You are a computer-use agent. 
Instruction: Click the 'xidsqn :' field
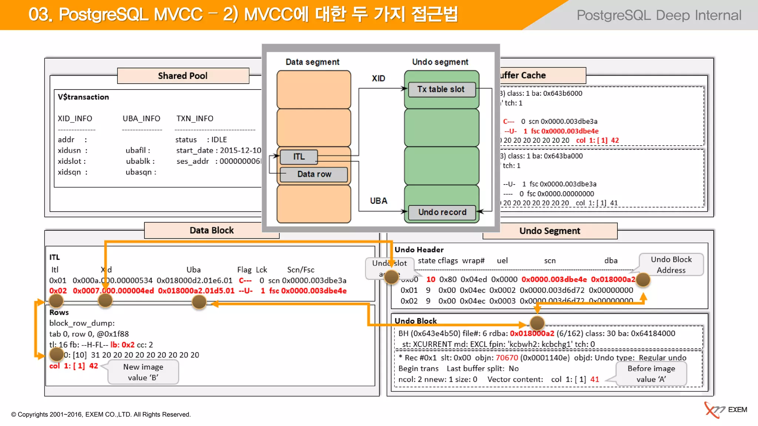pos(73,172)
